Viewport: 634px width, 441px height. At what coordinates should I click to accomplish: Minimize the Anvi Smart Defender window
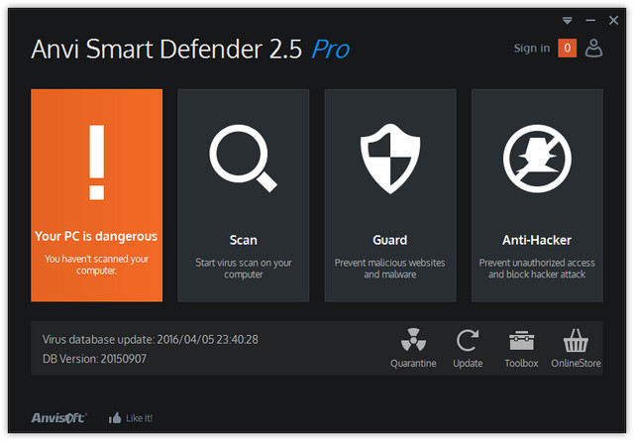coord(591,20)
